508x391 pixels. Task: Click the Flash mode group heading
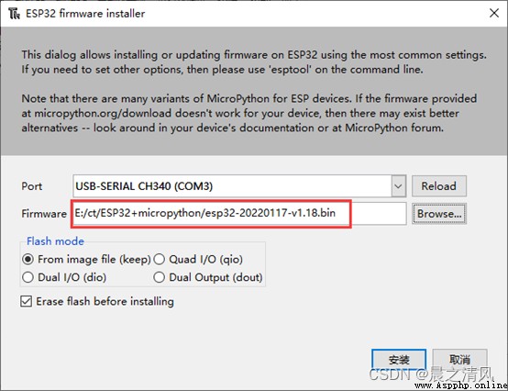[55, 240]
